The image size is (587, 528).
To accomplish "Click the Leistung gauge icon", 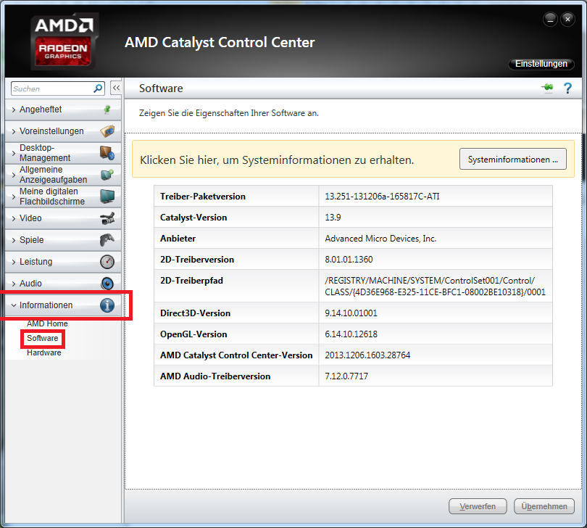I will pyautogui.click(x=107, y=262).
